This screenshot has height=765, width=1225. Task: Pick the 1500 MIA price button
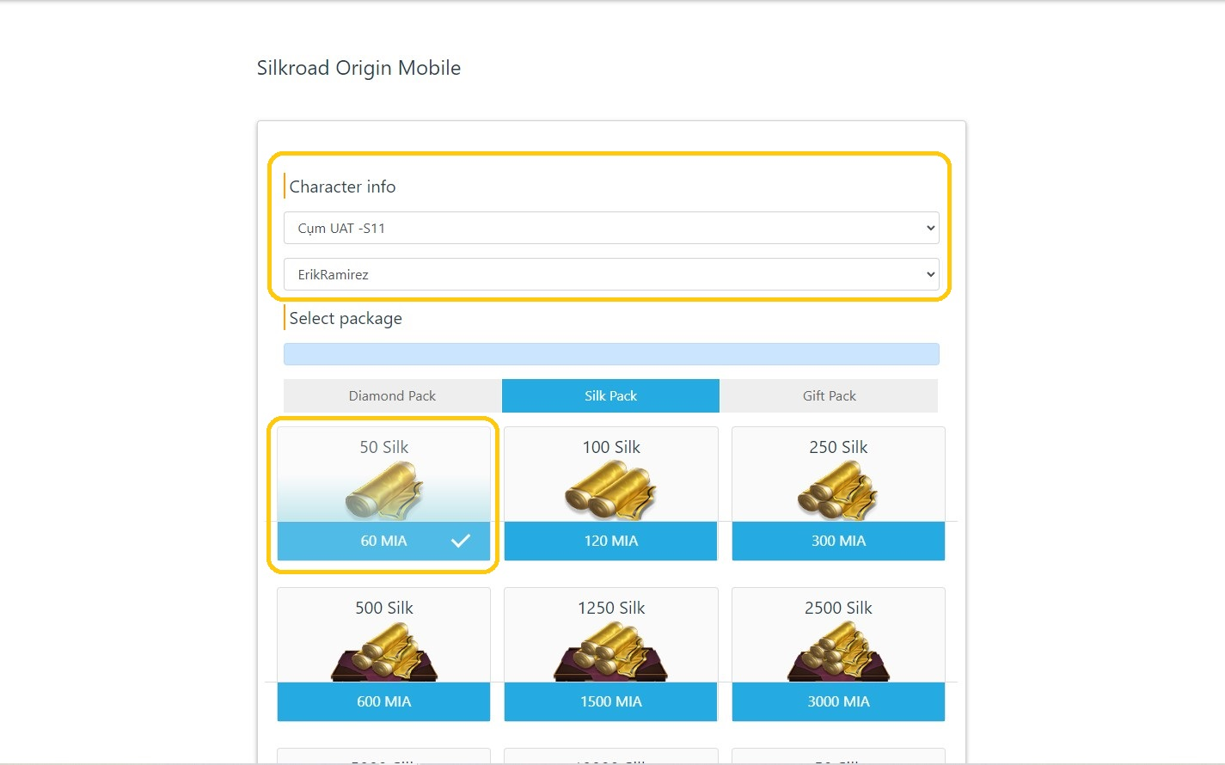[x=610, y=701]
